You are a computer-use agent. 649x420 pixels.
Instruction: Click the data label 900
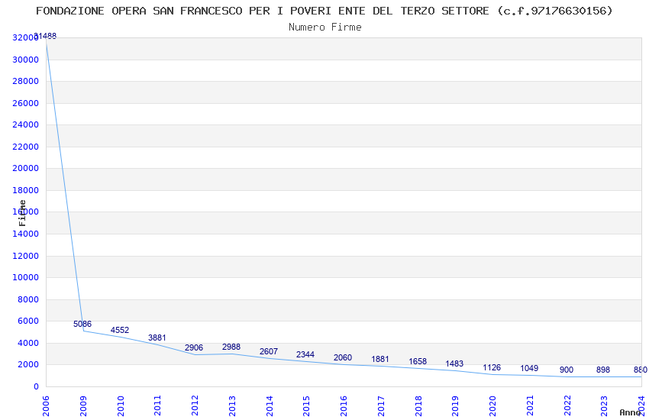[x=567, y=370]
